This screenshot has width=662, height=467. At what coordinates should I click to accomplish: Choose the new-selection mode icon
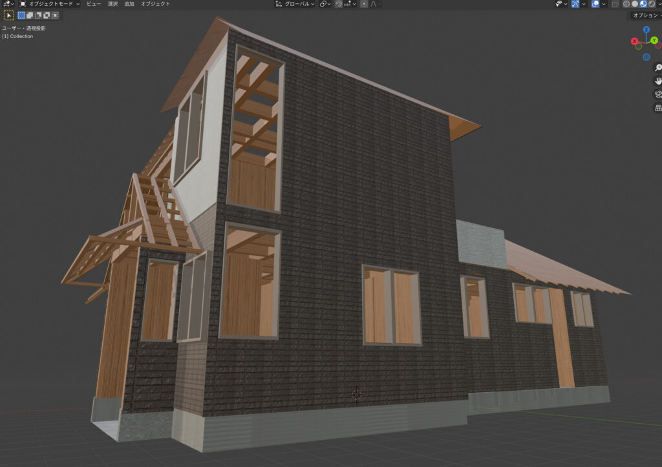(21, 15)
